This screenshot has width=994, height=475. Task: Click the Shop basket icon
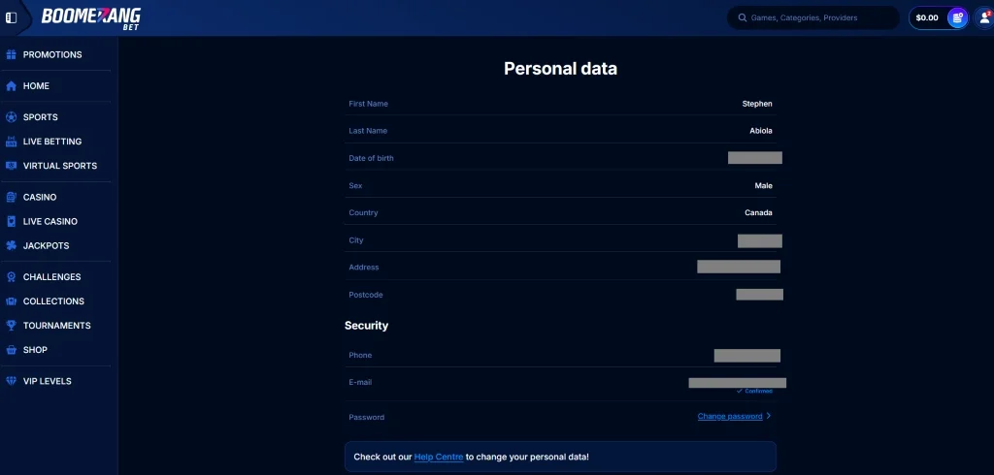click(x=11, y=350)
